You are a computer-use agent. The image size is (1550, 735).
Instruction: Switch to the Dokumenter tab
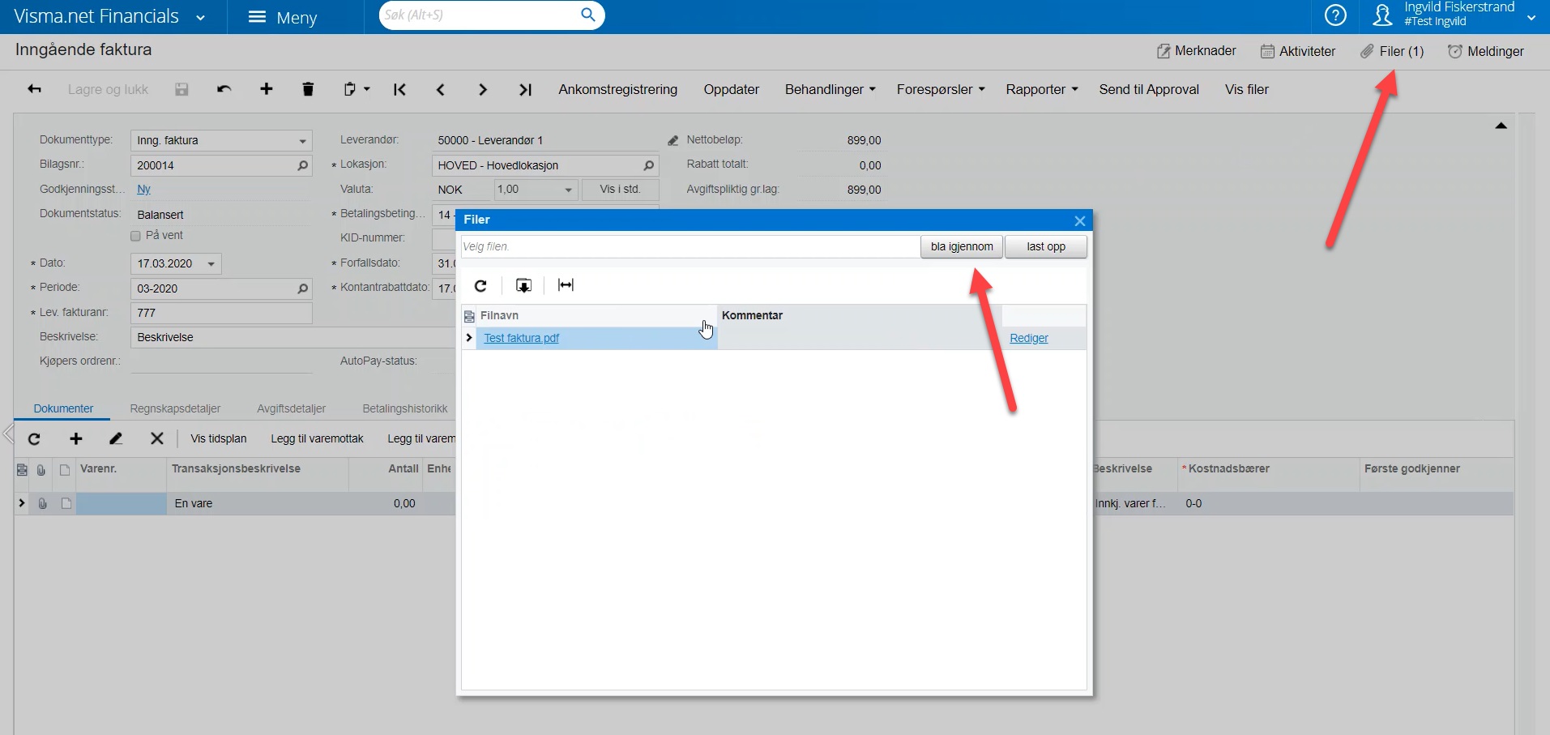(63, 408)
